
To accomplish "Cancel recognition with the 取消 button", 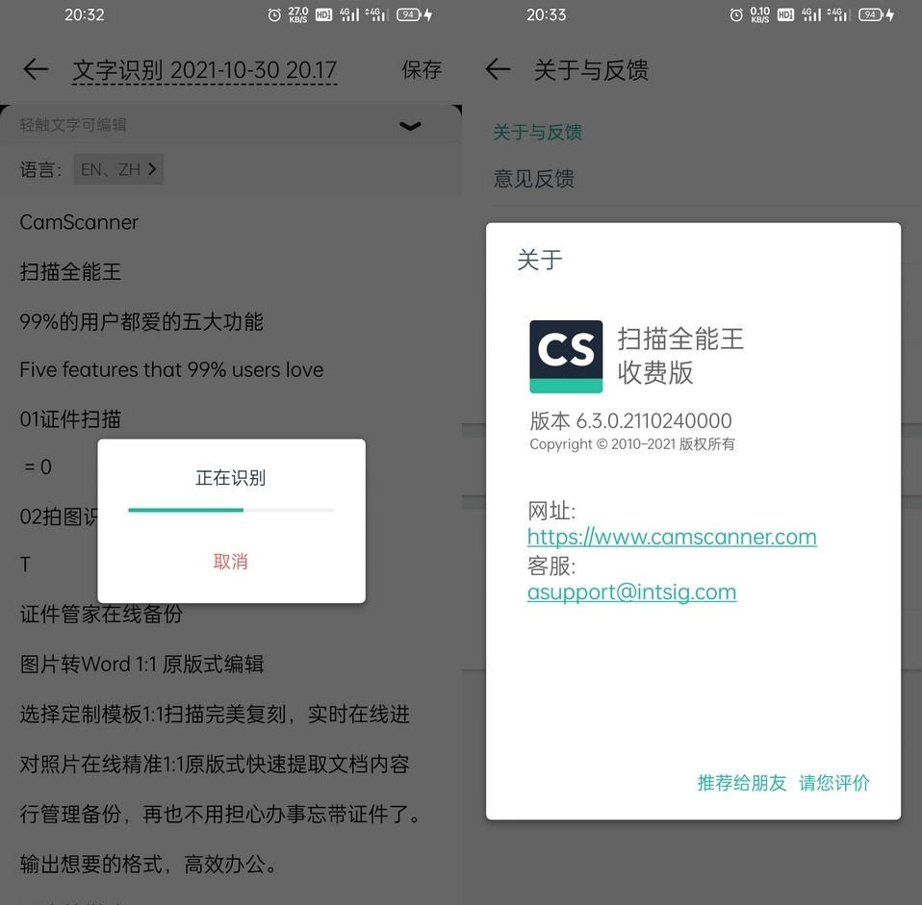I will click(231, 562).
